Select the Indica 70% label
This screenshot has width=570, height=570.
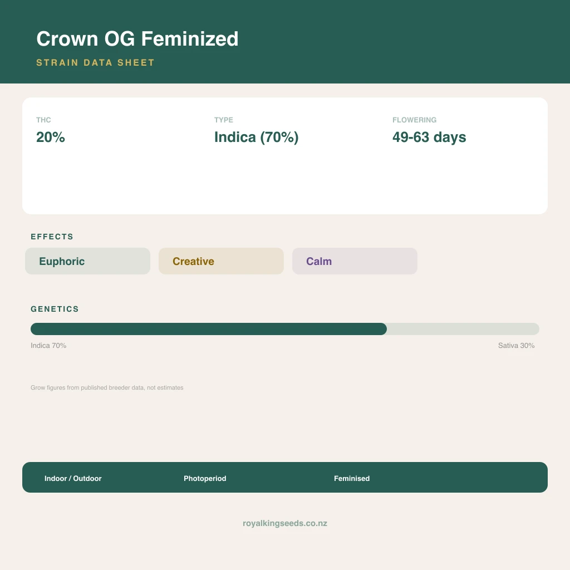tap(48, 345)
